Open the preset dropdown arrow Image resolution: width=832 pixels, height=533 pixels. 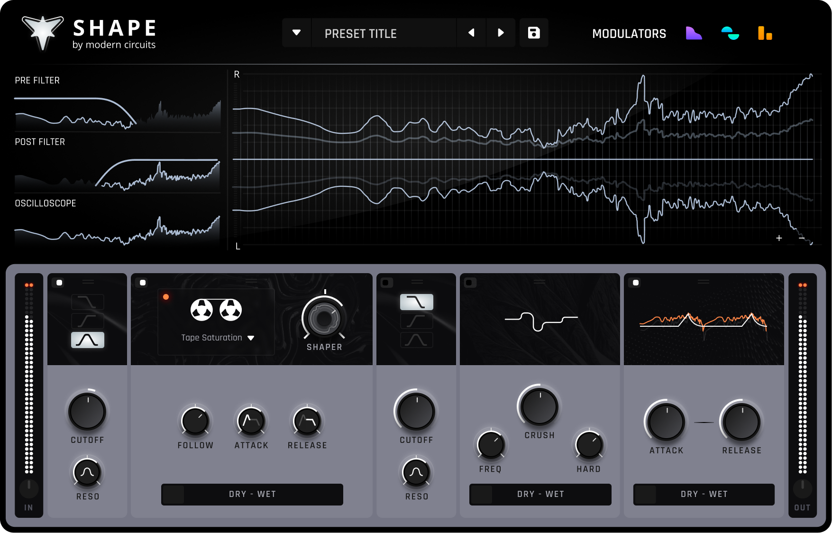297,33
